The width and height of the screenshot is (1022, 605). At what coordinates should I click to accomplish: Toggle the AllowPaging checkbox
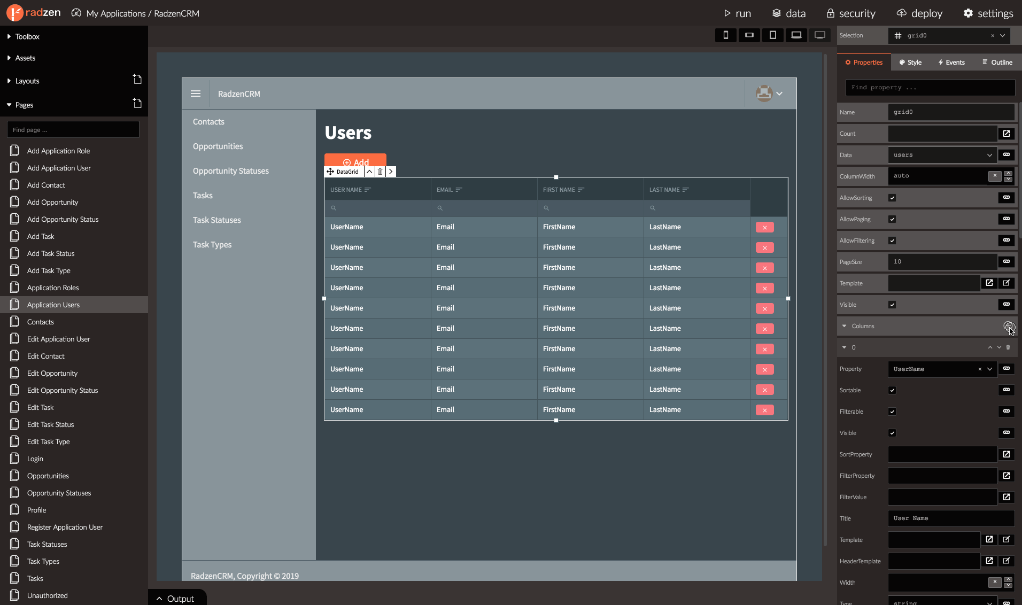(x=892, y=219)
